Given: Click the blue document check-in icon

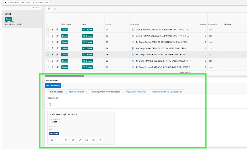Looking at the screenshot, I should [x=66, y=140].
